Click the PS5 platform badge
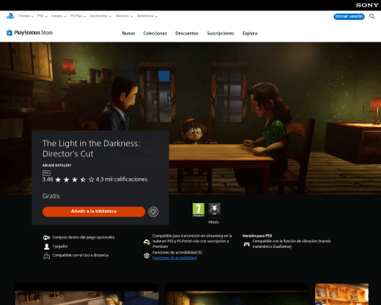 point(47,173)
